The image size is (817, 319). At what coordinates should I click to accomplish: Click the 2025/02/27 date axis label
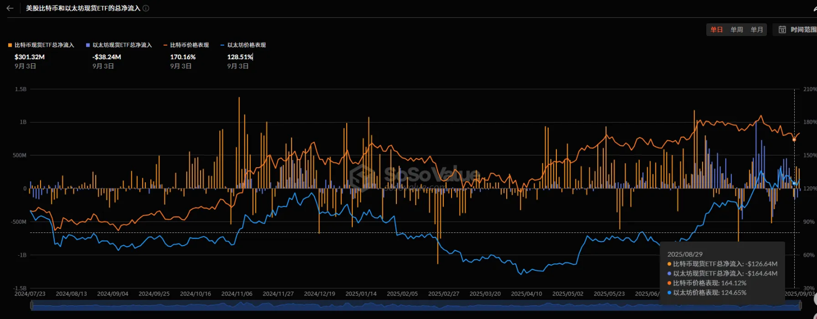(443, 294)
